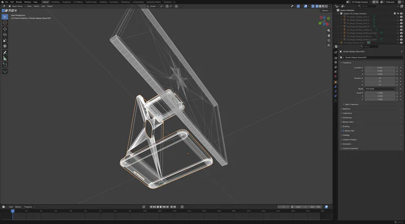Click the outliner search field
The image size is (405, 224).
(x=368, y=6)
